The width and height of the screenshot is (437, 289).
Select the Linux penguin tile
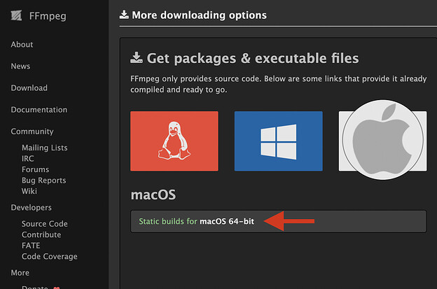(x=174, y=141)
